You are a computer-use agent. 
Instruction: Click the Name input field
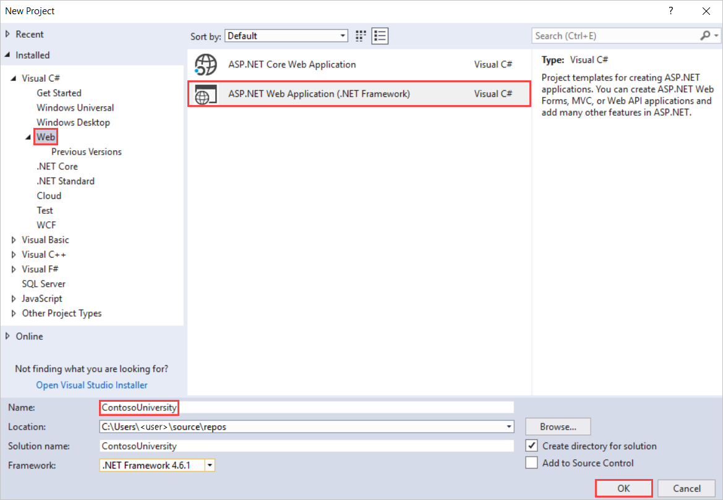[x=247, y=407]
